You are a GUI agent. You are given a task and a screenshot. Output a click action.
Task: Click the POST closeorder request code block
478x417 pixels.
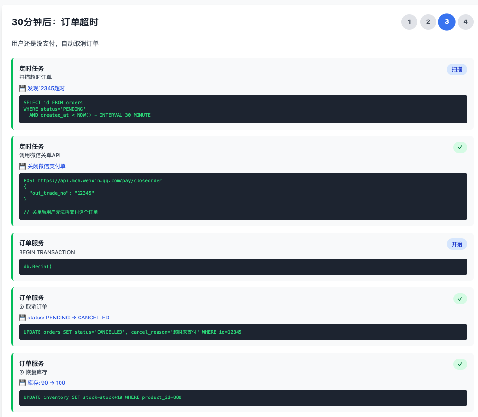(x=243, y=196)
